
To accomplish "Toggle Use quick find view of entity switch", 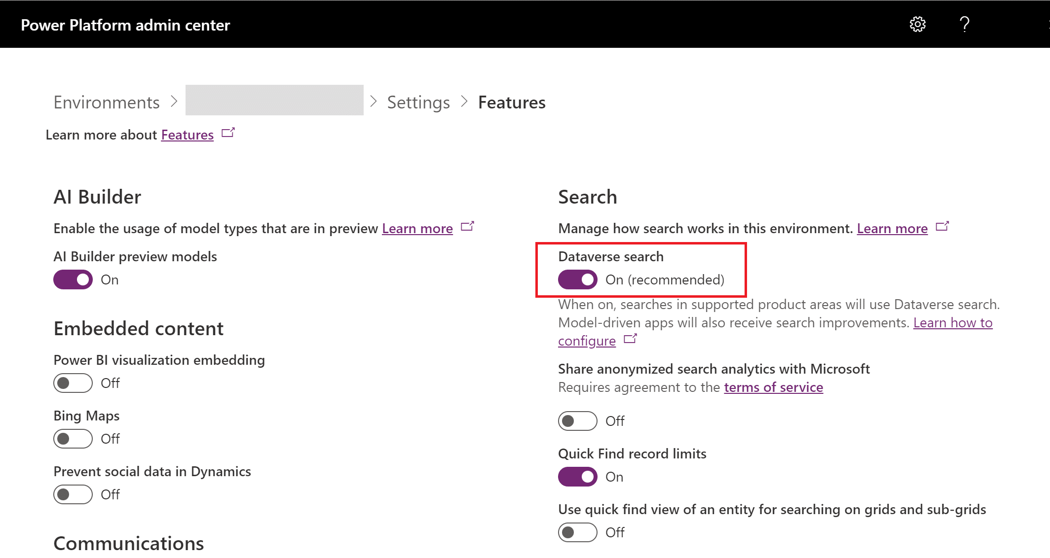I will coord(578,532).
